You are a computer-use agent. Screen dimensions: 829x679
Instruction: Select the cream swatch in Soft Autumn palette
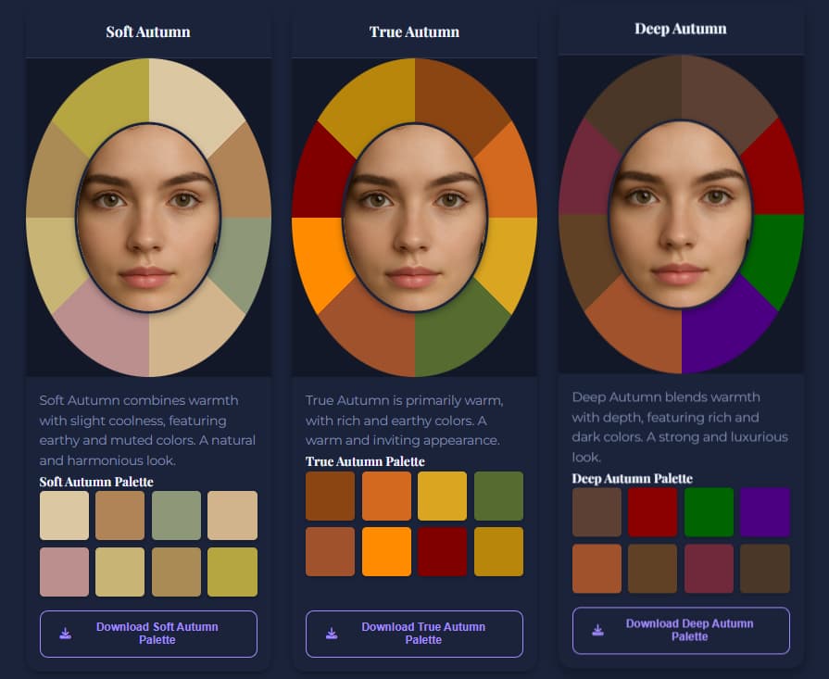pos(63,514)
